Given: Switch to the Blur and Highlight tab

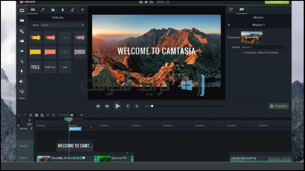Looking at the screenshot, I should tap(62, 10).
